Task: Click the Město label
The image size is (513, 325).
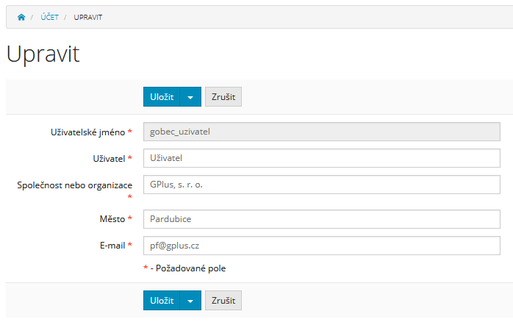Action: tap(112, 219)
